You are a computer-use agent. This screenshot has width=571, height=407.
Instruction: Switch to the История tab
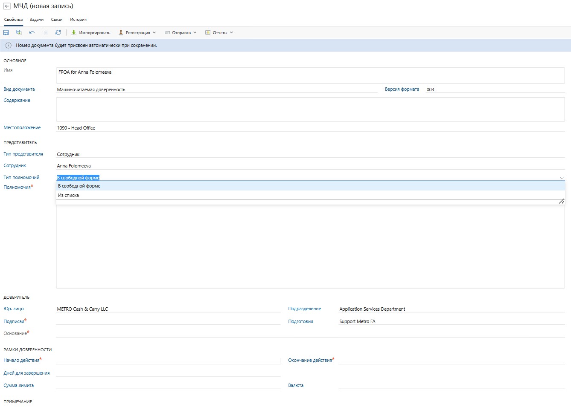pyautogui.click(x=78, y=20)
